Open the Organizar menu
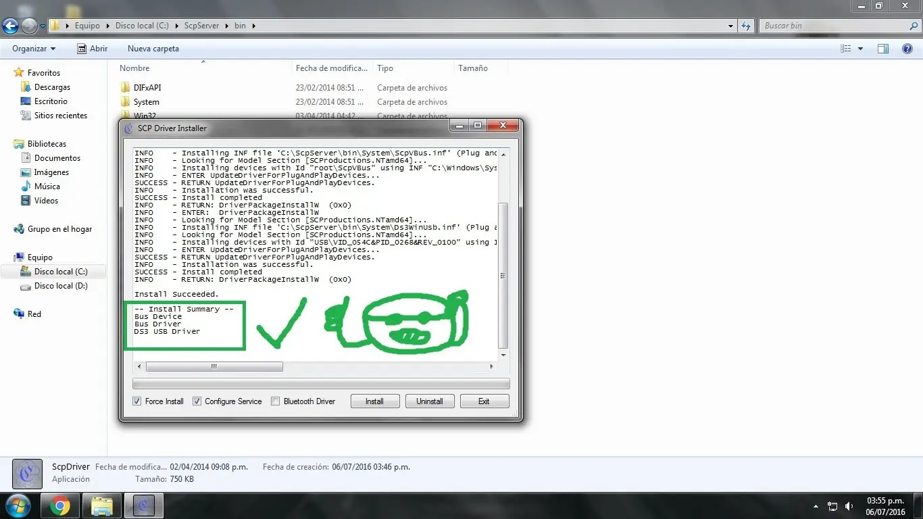This screenshot has height=519, width=923. (x=34, y=49)
